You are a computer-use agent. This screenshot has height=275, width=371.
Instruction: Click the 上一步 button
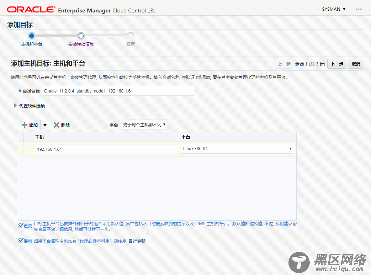pyautogui.click(x=284, y=64)
